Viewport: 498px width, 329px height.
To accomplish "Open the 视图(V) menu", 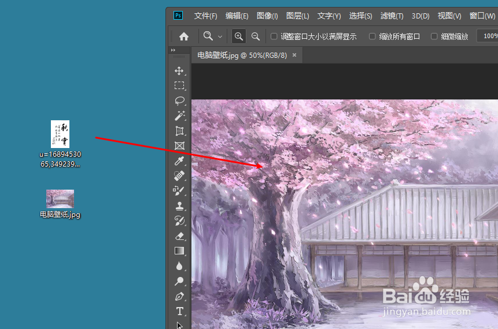I will pos(449,16).
